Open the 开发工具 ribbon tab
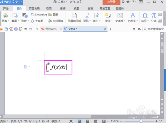 point(105,9)
